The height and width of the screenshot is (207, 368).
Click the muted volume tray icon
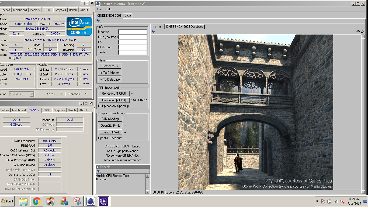(342, 201)
